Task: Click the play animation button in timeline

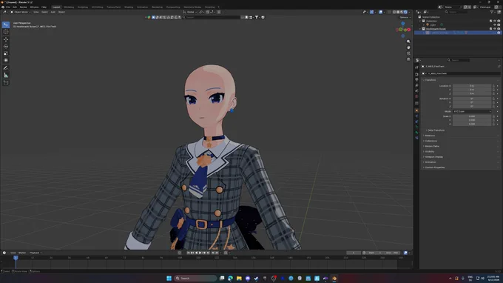Action: pyautogui.click(x=200, y=253)
